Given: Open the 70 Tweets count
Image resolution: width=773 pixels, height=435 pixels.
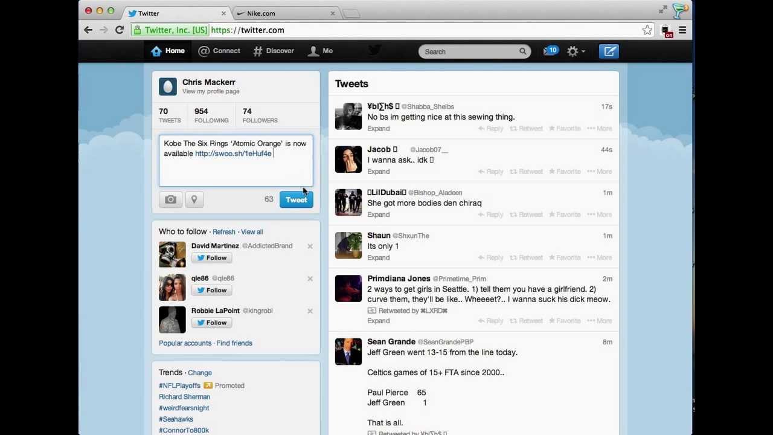Looking at the screenshot, I should coord(170,115).
